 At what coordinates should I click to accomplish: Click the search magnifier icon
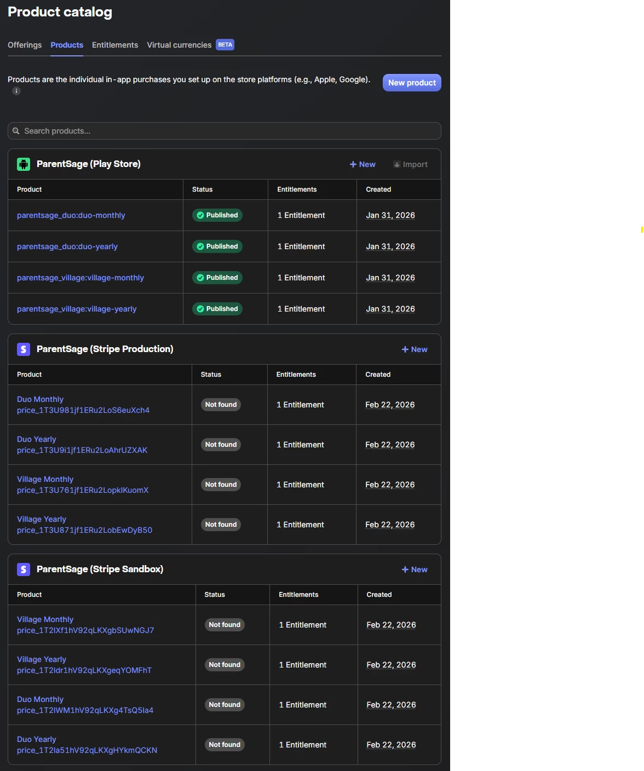pos(16,131)
